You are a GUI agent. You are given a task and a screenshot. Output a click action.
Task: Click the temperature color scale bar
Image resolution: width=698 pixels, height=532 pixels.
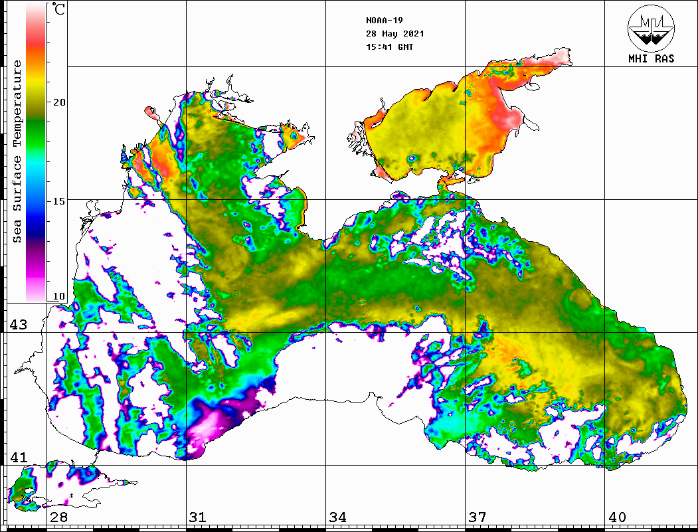pyautogui.click(x=36, y=153)
